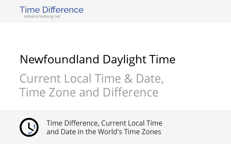Select the "Time Zone and Difference" subtitle line
The image size is (231, 144).
89,92
